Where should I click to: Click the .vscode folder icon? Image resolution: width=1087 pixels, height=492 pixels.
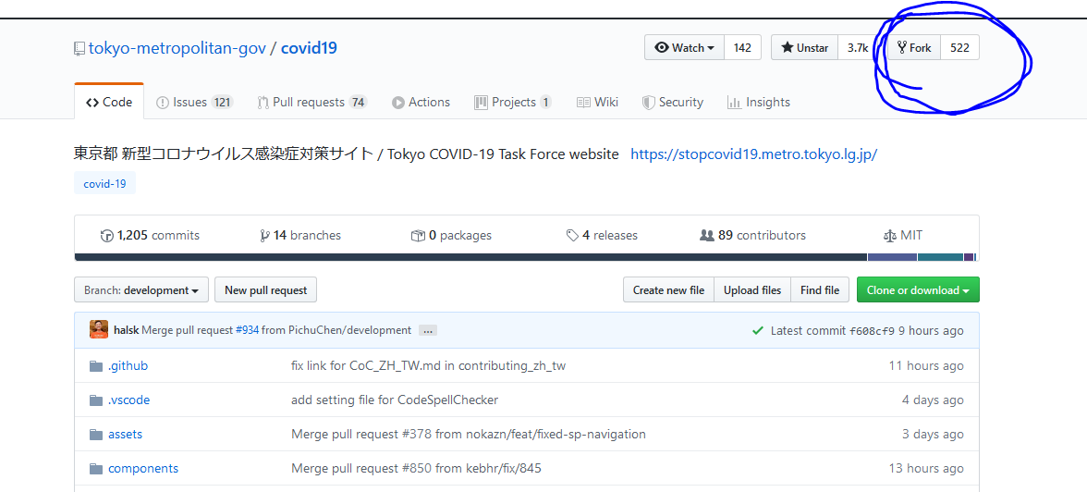pyautogui.click(x=96, y=400)
